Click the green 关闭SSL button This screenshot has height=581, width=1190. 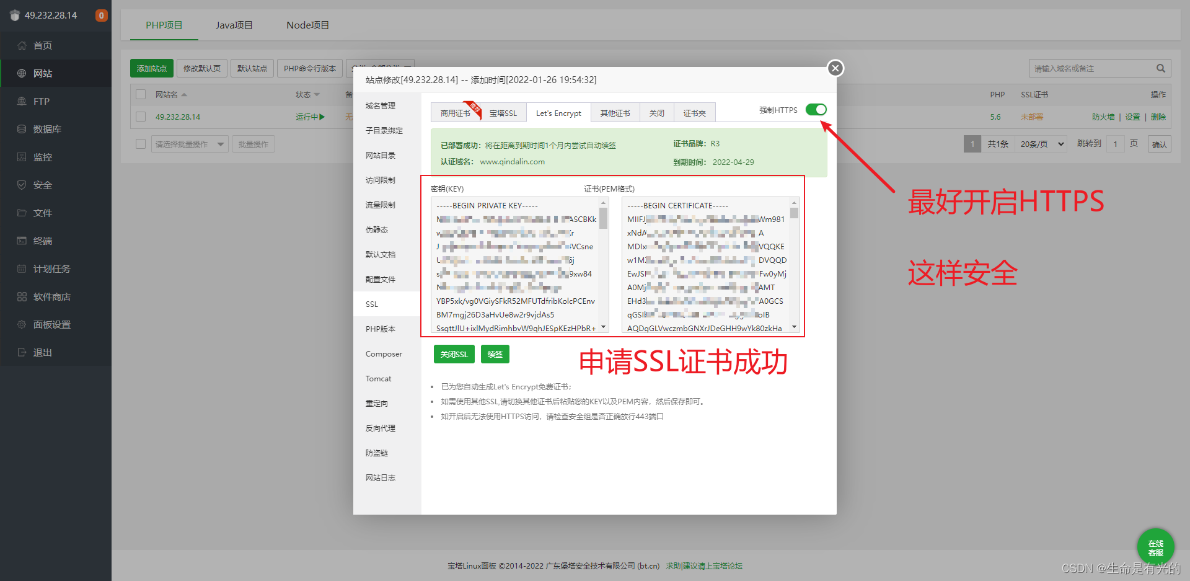[454, 354]
